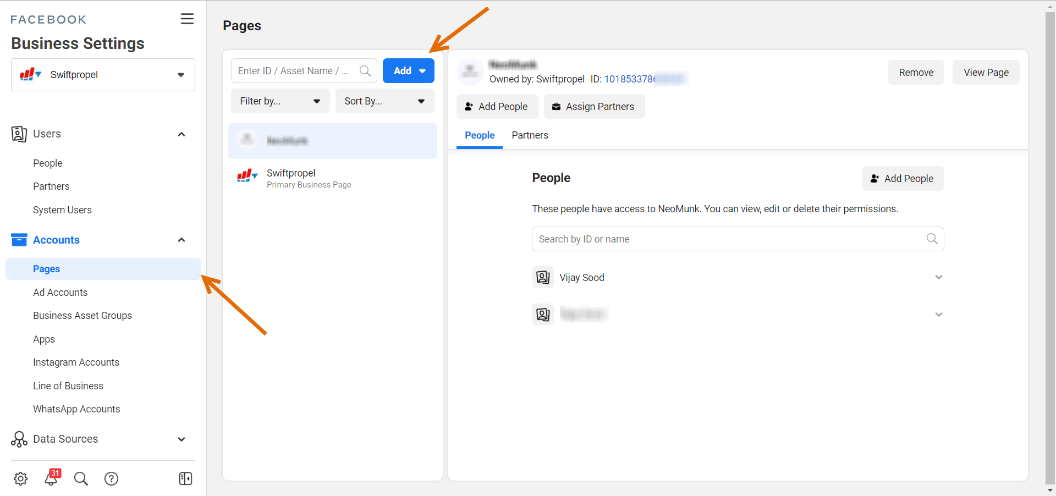Open the help question mark icon
This screenshot has height=496, width=1056.
point(111,478)
